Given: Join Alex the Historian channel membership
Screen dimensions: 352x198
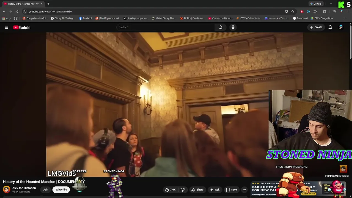Looking at the screenshot, I should pos(45,189).
